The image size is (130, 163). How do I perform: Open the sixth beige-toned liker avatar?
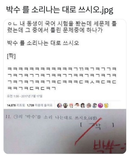(89, 105)
